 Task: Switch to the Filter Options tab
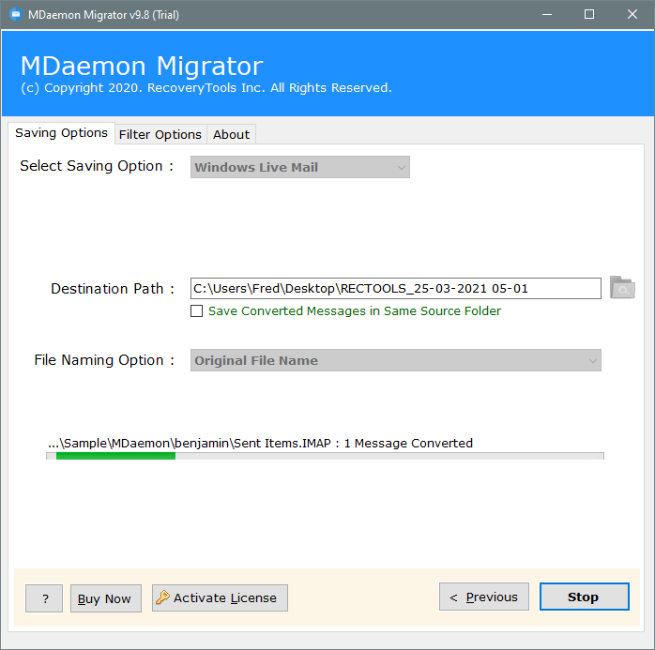(160, 134)
